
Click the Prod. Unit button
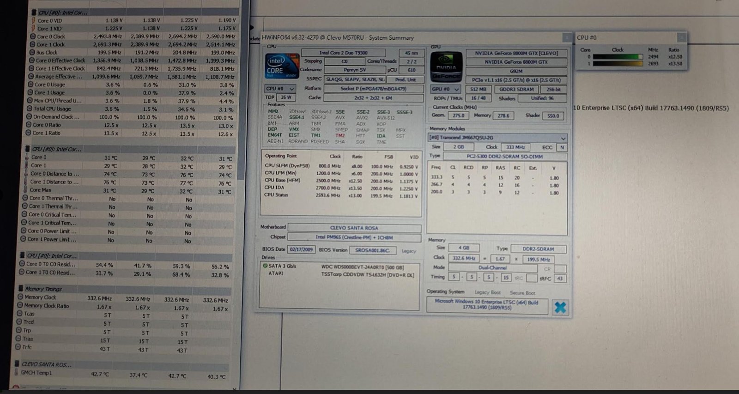[x=405, y=79]
